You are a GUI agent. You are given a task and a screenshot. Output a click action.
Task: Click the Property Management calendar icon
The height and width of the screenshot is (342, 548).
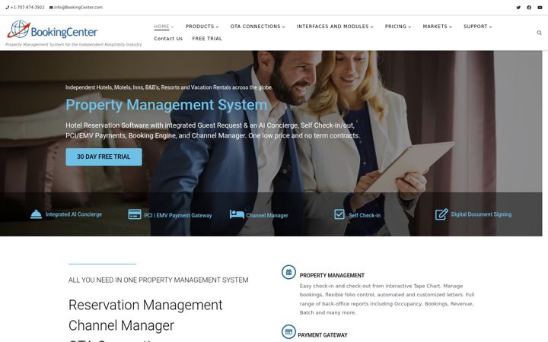288,273
